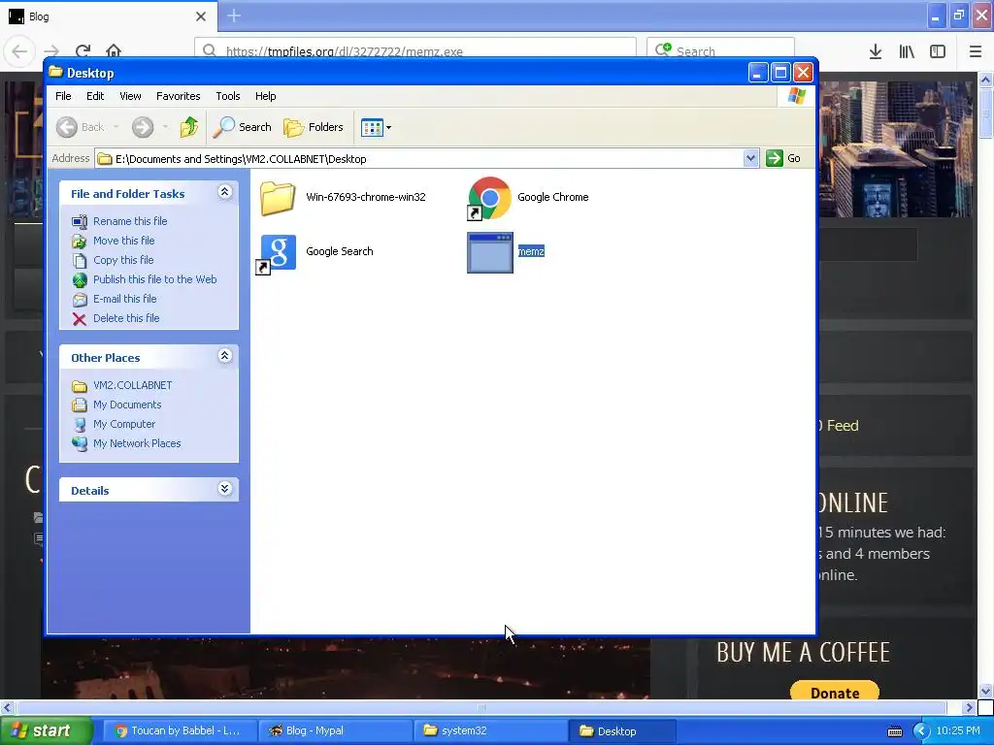Open the File menu
This screenshot has height=745, width=994.
[x=63, y=96]
